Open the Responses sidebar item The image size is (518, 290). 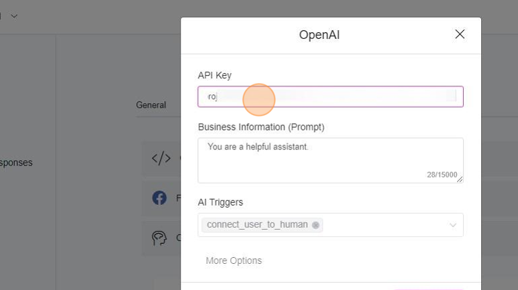pos(16,162)
